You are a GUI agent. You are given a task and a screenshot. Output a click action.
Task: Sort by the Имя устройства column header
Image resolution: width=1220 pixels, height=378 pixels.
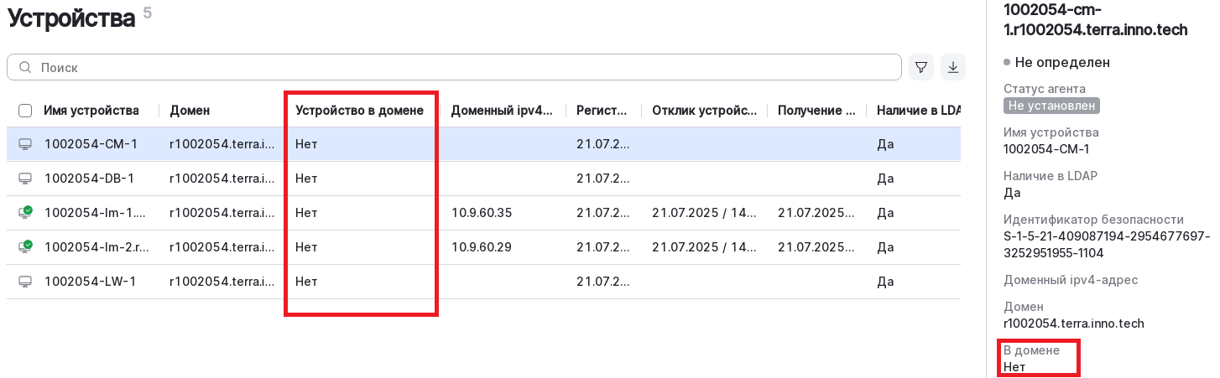tap(91, 111)
